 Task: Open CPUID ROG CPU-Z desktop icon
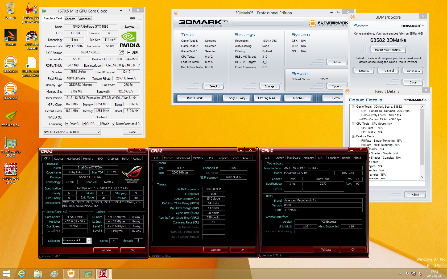click(x=11, y=174)
